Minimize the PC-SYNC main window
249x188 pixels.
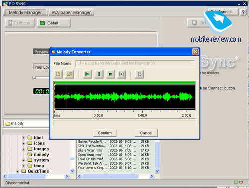click(x=239, y=4)
